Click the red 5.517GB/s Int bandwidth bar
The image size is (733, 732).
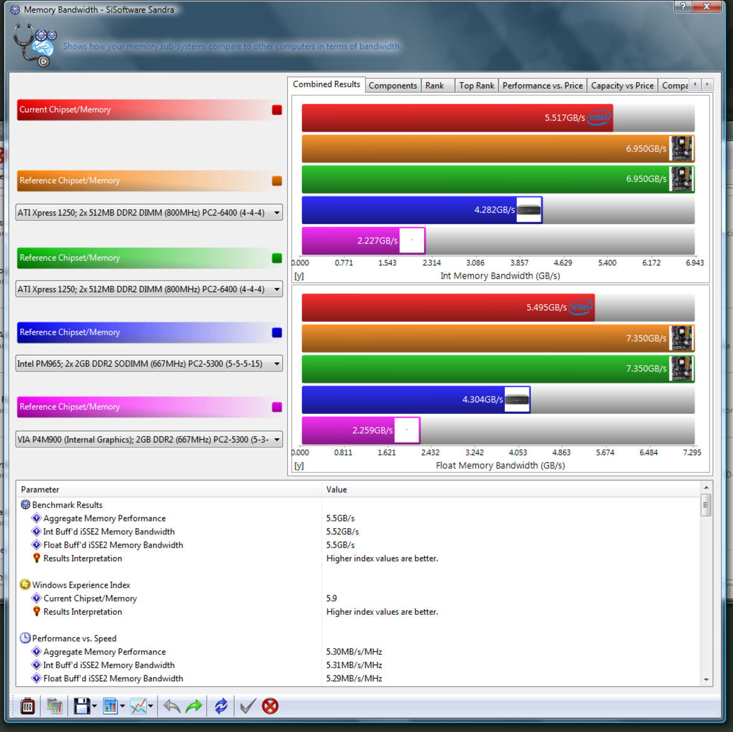click(x=457, y=117)
